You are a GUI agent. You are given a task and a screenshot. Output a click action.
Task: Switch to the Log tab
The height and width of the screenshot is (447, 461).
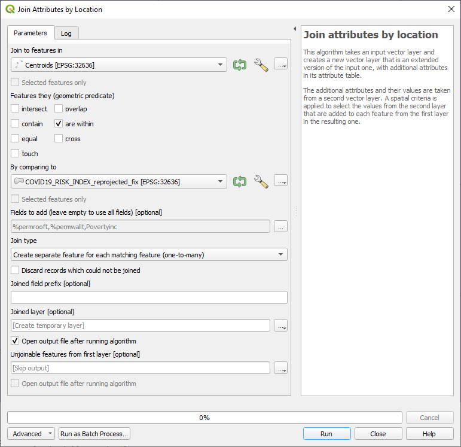66,34
